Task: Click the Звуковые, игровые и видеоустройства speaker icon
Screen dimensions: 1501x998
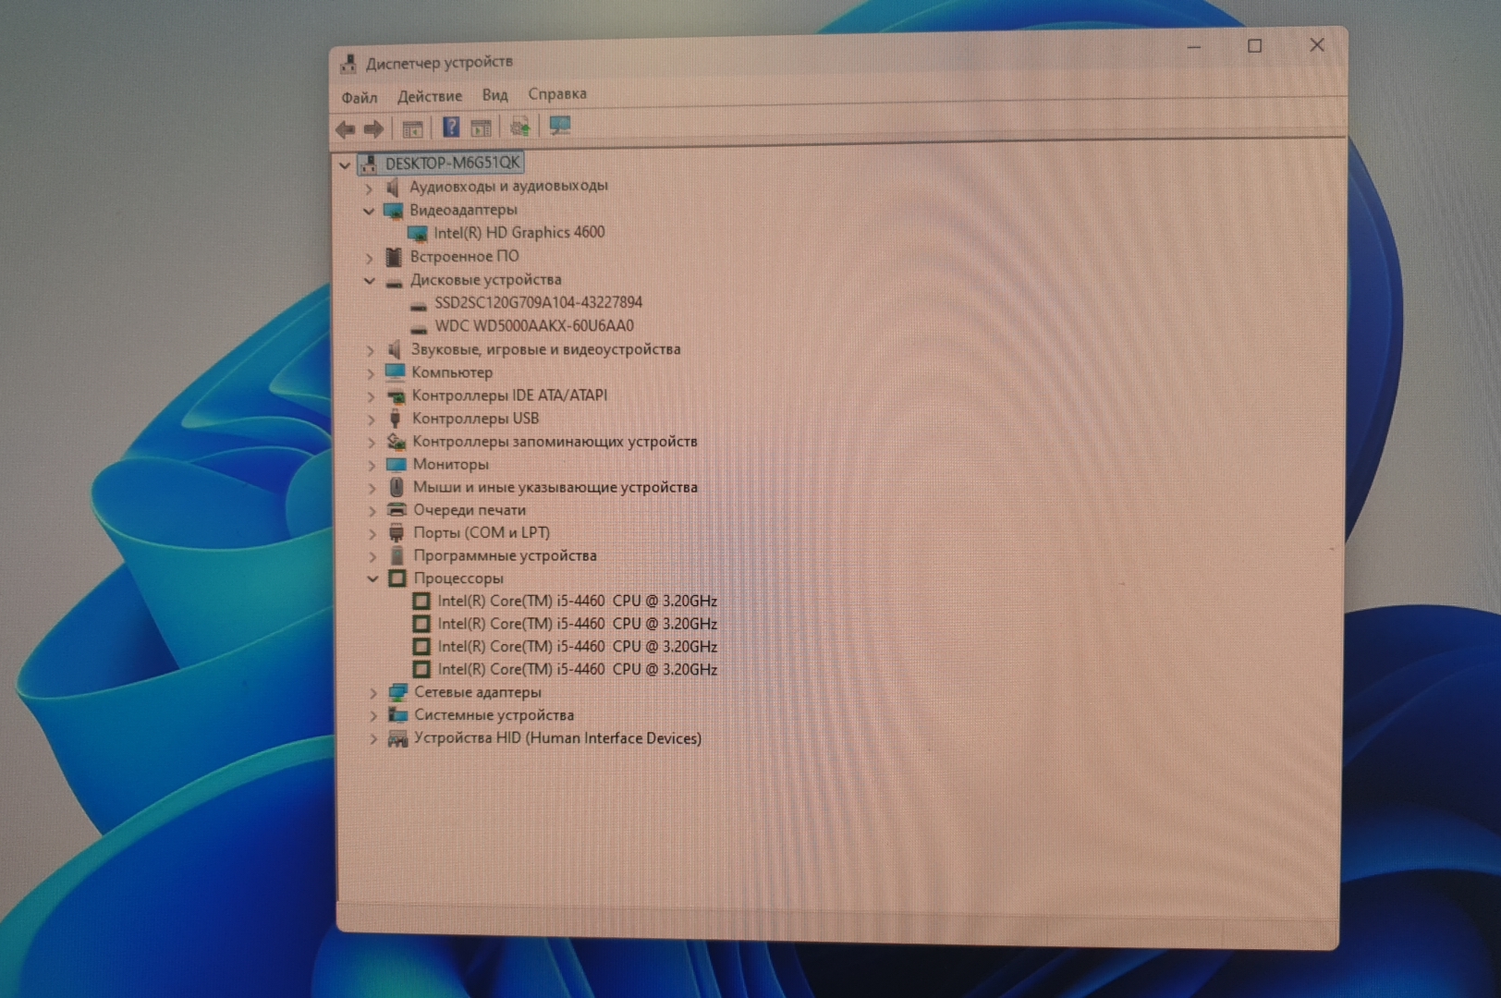Action: pos(394,349)
